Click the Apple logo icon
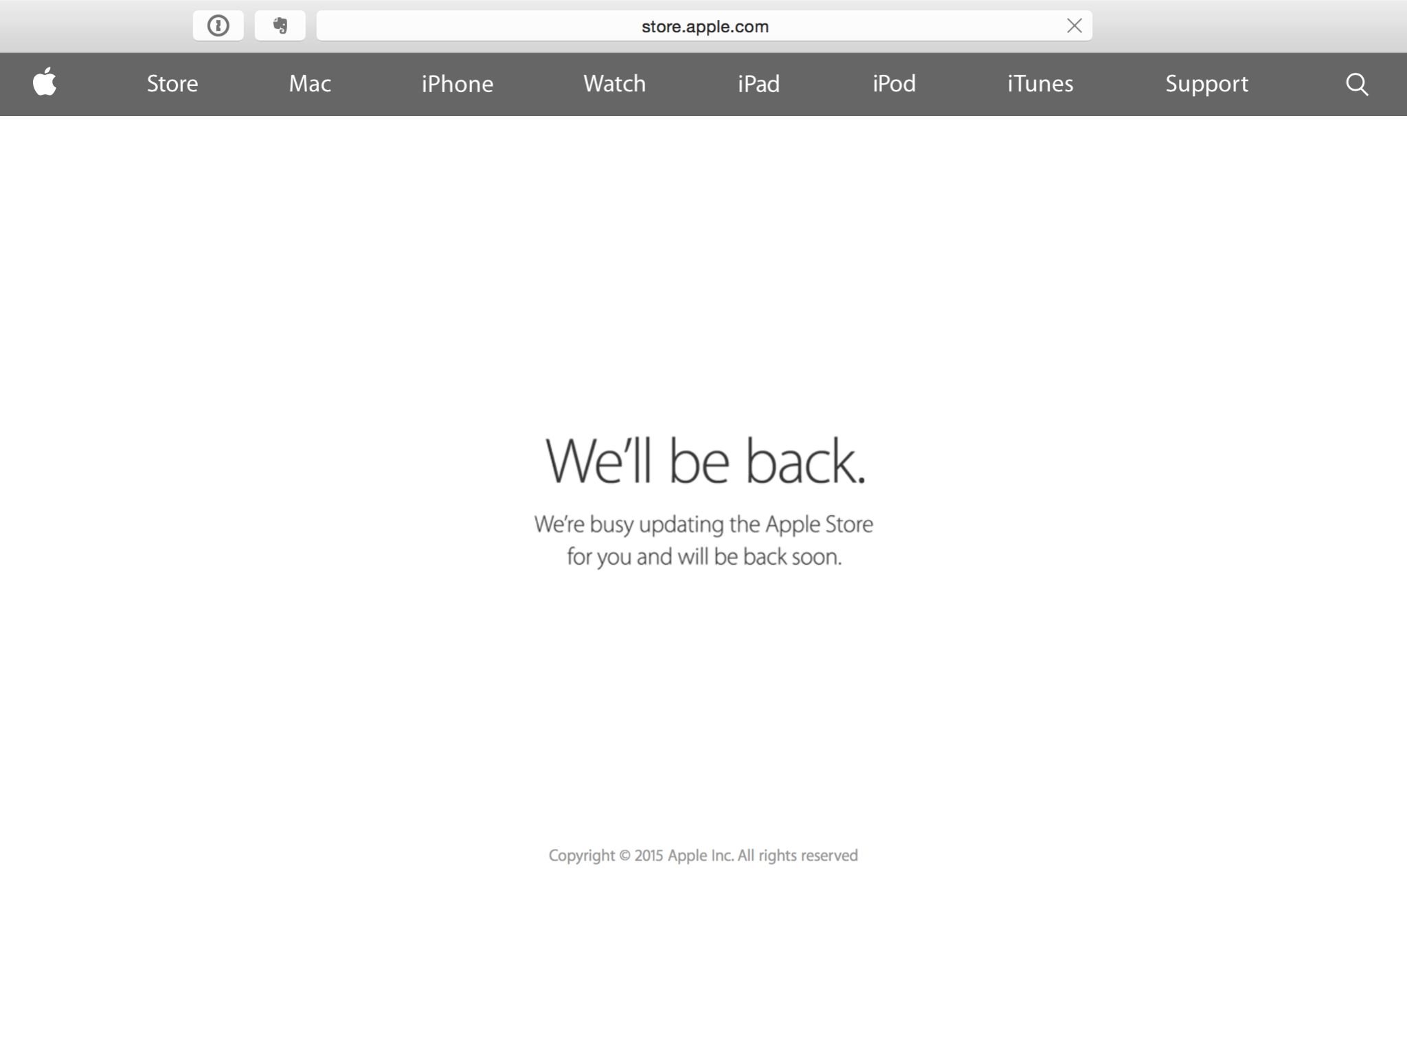This screenshot has height=1055, width=1407. 45,83
